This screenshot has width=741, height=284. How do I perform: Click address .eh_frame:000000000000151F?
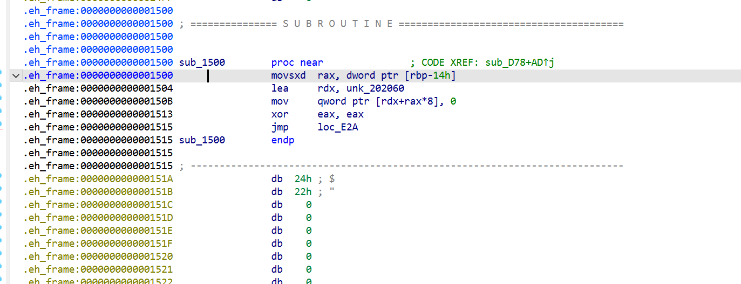pyautogui.click(x=98, y=244)
